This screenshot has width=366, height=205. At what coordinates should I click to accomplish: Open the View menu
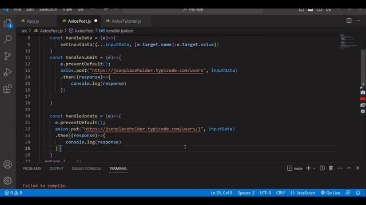[67, 10]
